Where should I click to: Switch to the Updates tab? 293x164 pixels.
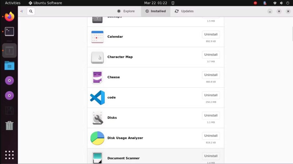coord(184,11)
